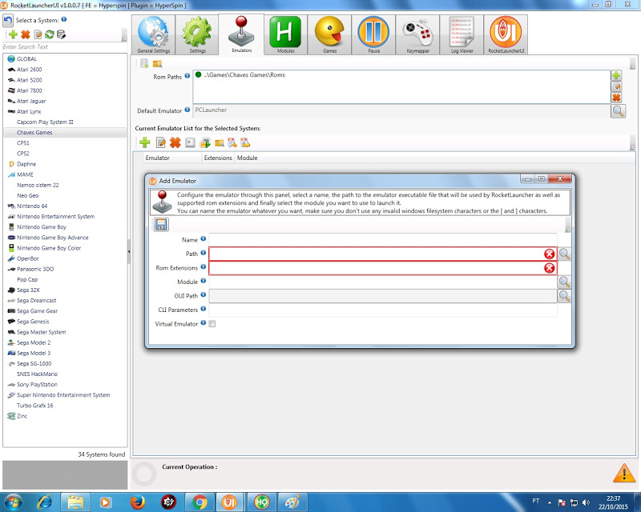This screenshot has height=512, width=641.
Task: Click the info icon next to CLI Parameters
Action: click(x=204, y=309)
